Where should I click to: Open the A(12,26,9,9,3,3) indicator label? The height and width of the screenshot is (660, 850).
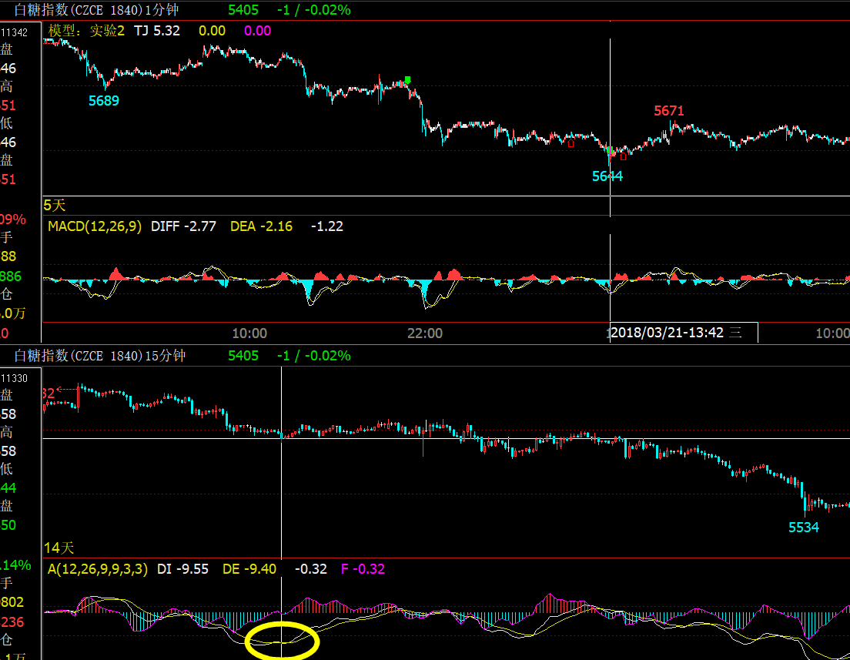click(x=99, y=569)
